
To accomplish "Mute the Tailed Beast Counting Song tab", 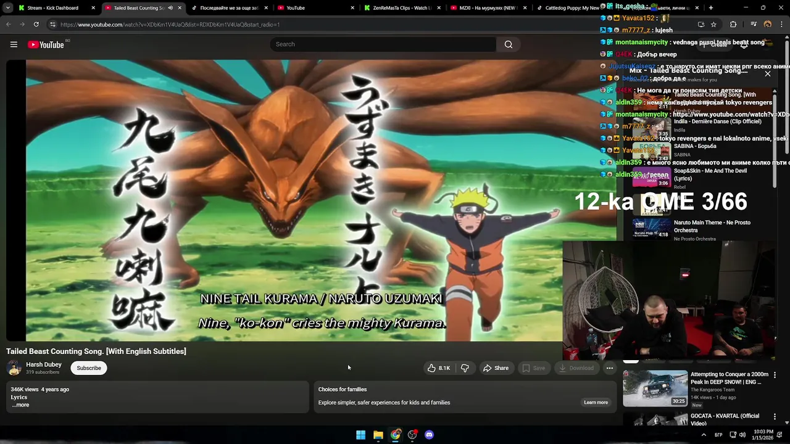I will (170, 8).
